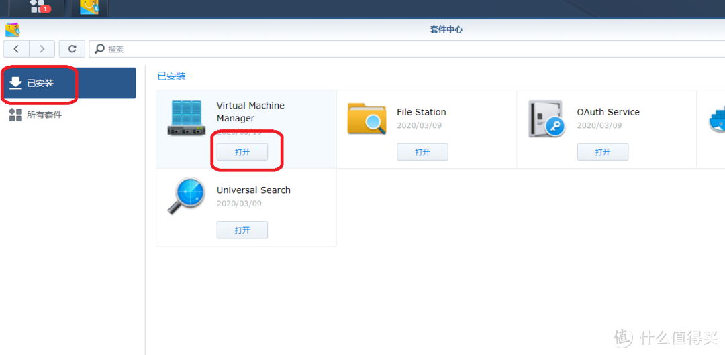Viewport: 725px width, 355px height.
Task: Click the Virtual Machine Manager icon
Action: point(185,118)
